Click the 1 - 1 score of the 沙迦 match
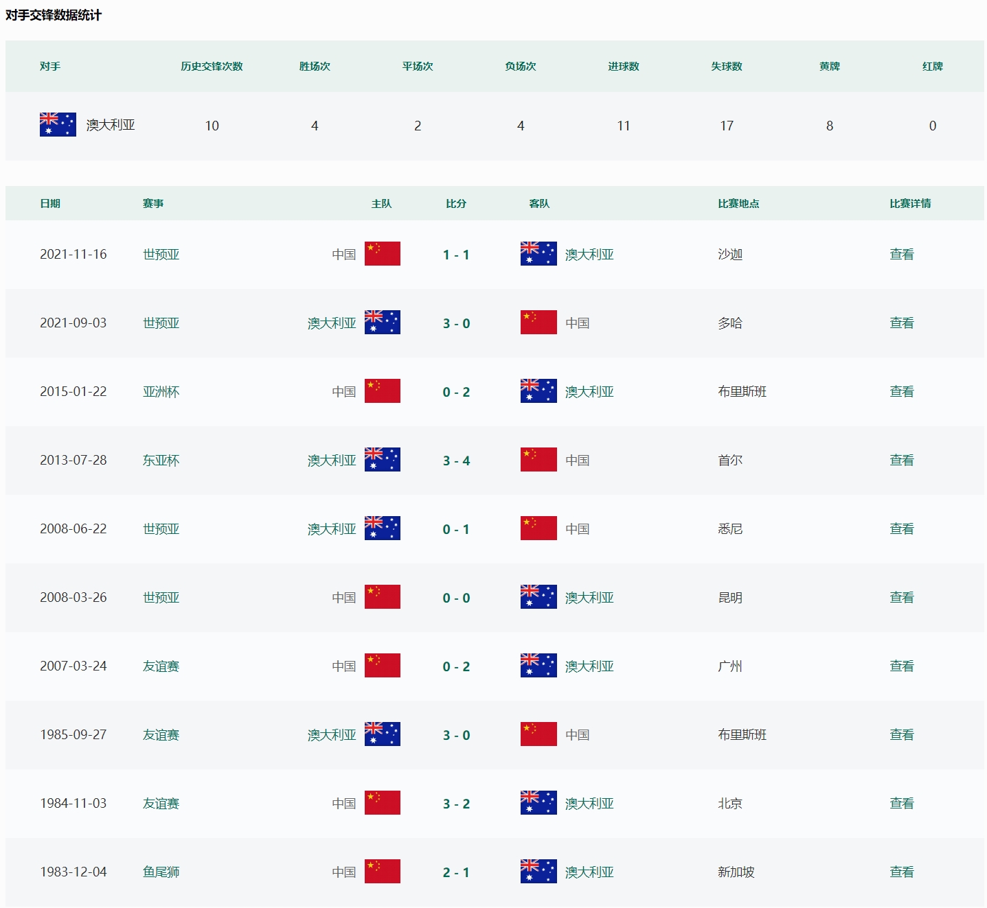 point(456,255)
